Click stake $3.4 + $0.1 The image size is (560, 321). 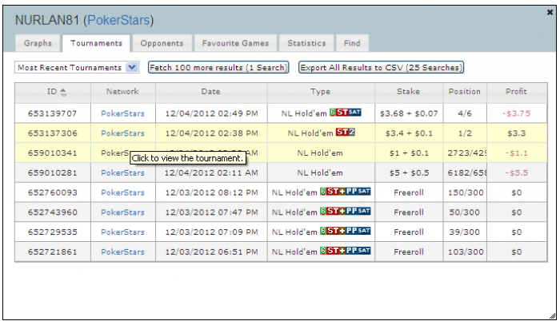tap(409, 133)
